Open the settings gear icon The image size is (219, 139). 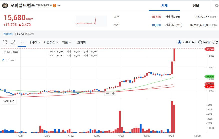point(217,6)
